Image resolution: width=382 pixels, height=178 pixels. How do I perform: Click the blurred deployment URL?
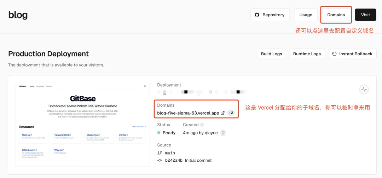pos(202,92)
